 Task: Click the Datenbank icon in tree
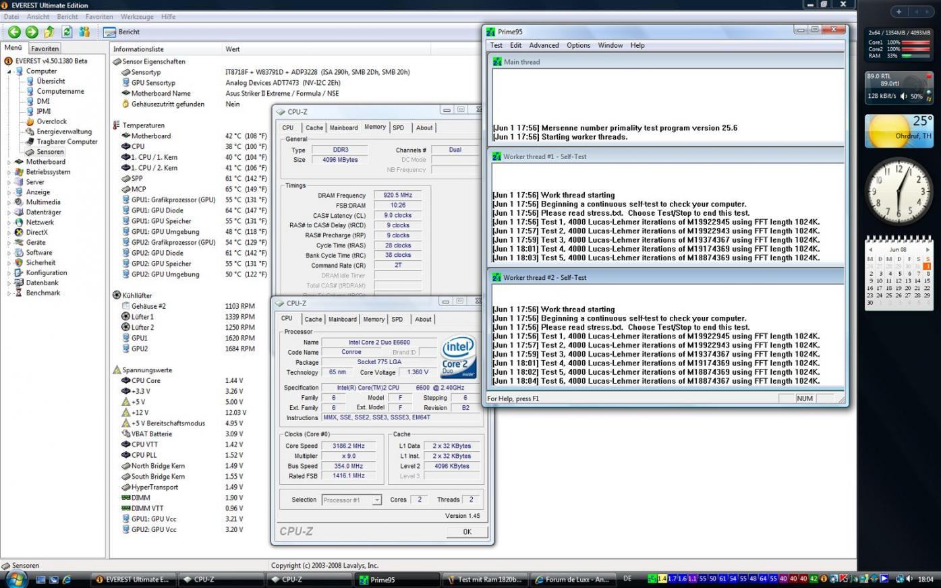tap(20, 283)
